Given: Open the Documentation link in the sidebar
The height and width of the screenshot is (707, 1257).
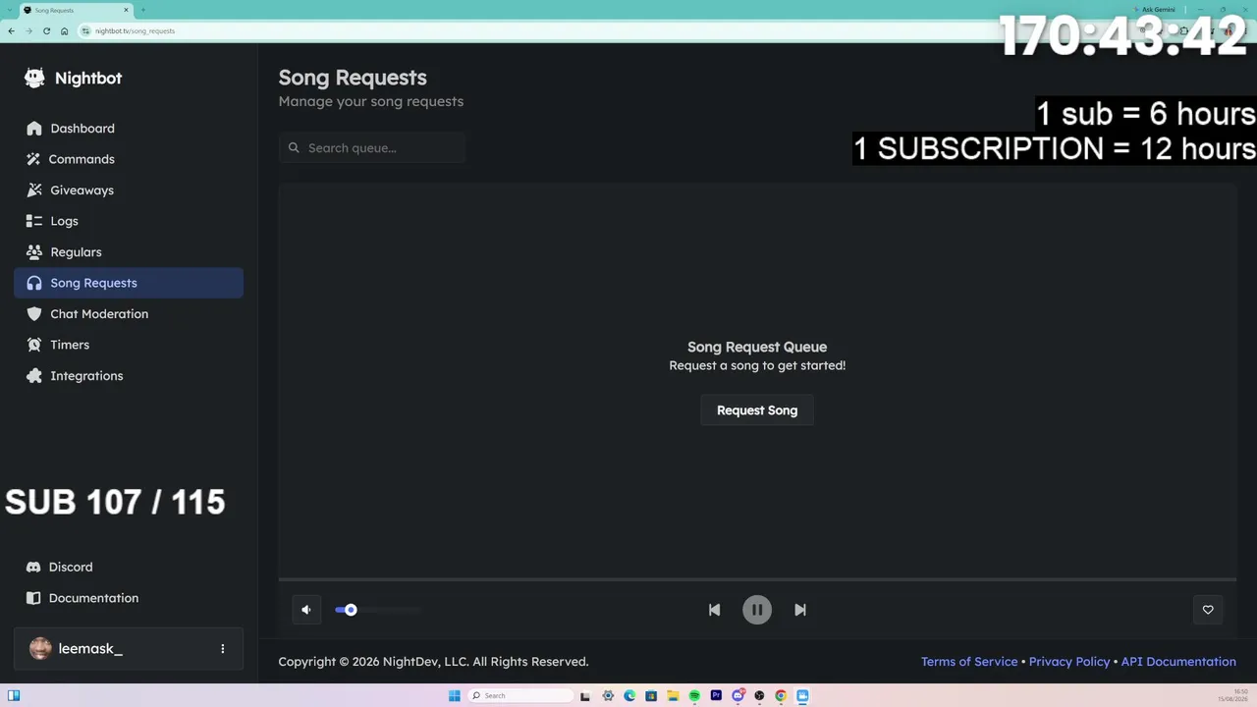Looking at the screenshot, I should coord(129,598).
